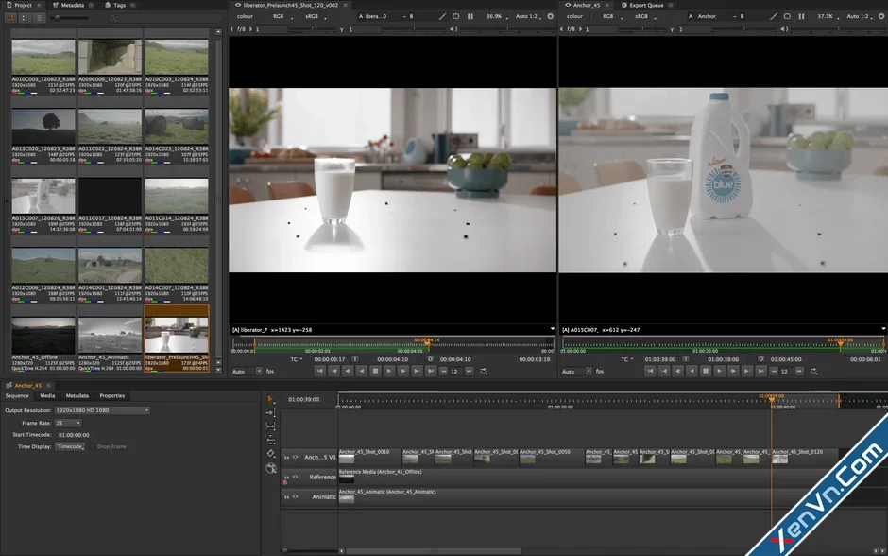Open the soft effects tool in the timeline
Image resolution: width=888 pixels, height=556 pixels.
(271, 468)
